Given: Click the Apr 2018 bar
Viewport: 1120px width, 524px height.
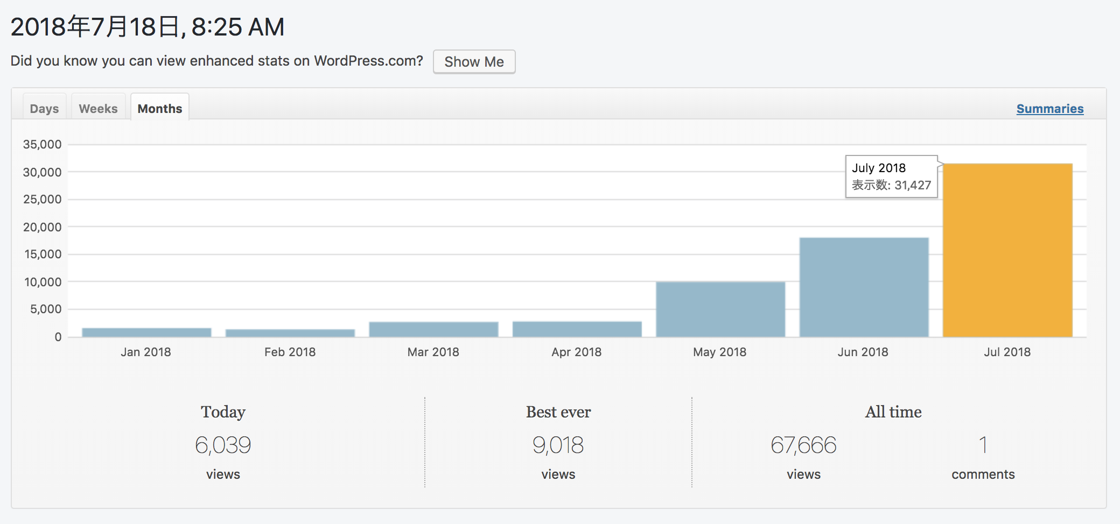Looking at the screenshot, I should 577,329.
